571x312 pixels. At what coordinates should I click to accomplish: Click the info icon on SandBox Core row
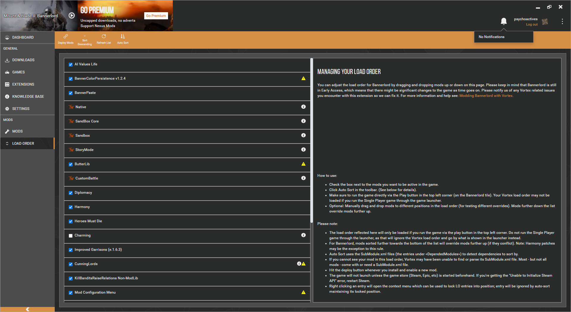coord(303,121)
